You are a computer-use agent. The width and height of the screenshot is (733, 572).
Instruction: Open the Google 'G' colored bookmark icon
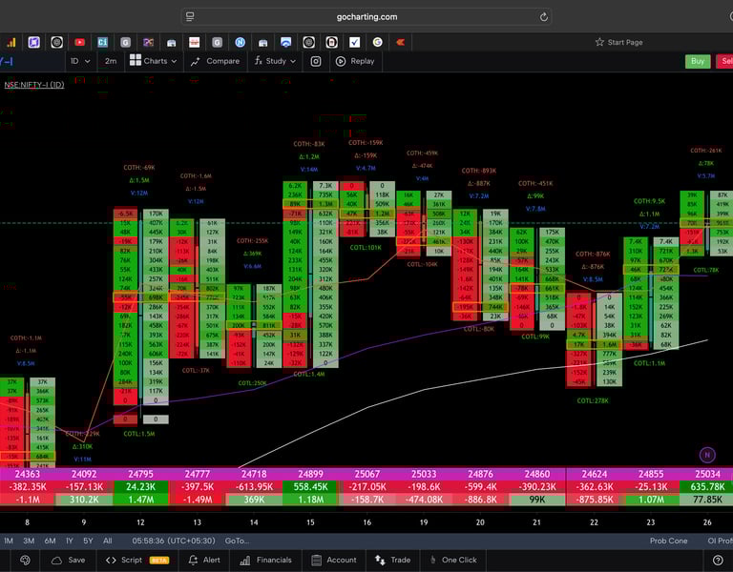[377, 43]
